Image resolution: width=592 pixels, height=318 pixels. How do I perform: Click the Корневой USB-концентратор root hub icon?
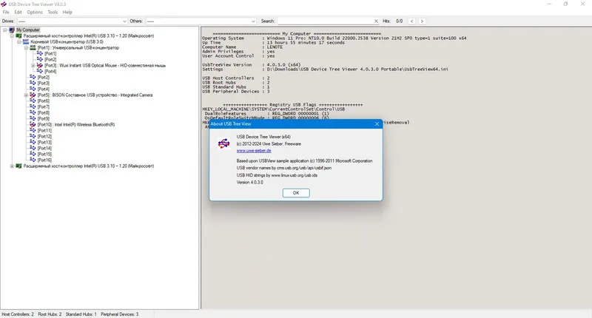[x=26, y=41]
